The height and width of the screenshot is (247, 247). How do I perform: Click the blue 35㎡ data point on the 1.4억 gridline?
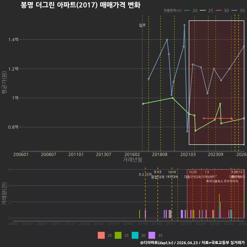coord(167,40)
